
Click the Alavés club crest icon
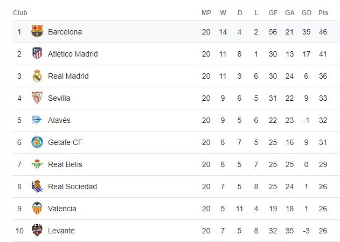point(37,120)
